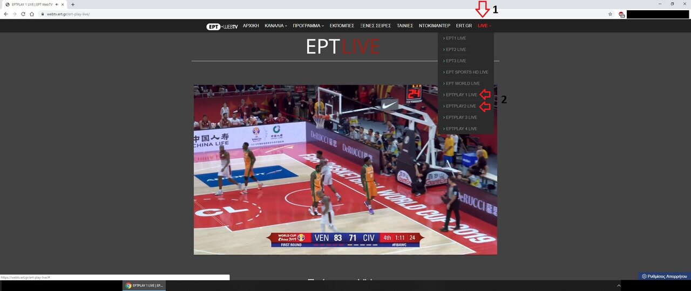Go to ΑΡΧΙΚΗ in the navigation bar

(x=251, y=26)
